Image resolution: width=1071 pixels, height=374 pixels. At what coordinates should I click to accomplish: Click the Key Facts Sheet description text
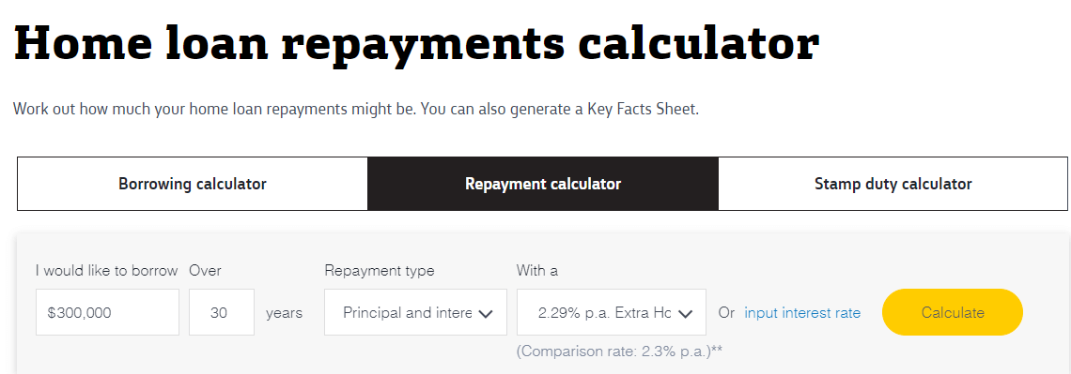tap(356, 109)
